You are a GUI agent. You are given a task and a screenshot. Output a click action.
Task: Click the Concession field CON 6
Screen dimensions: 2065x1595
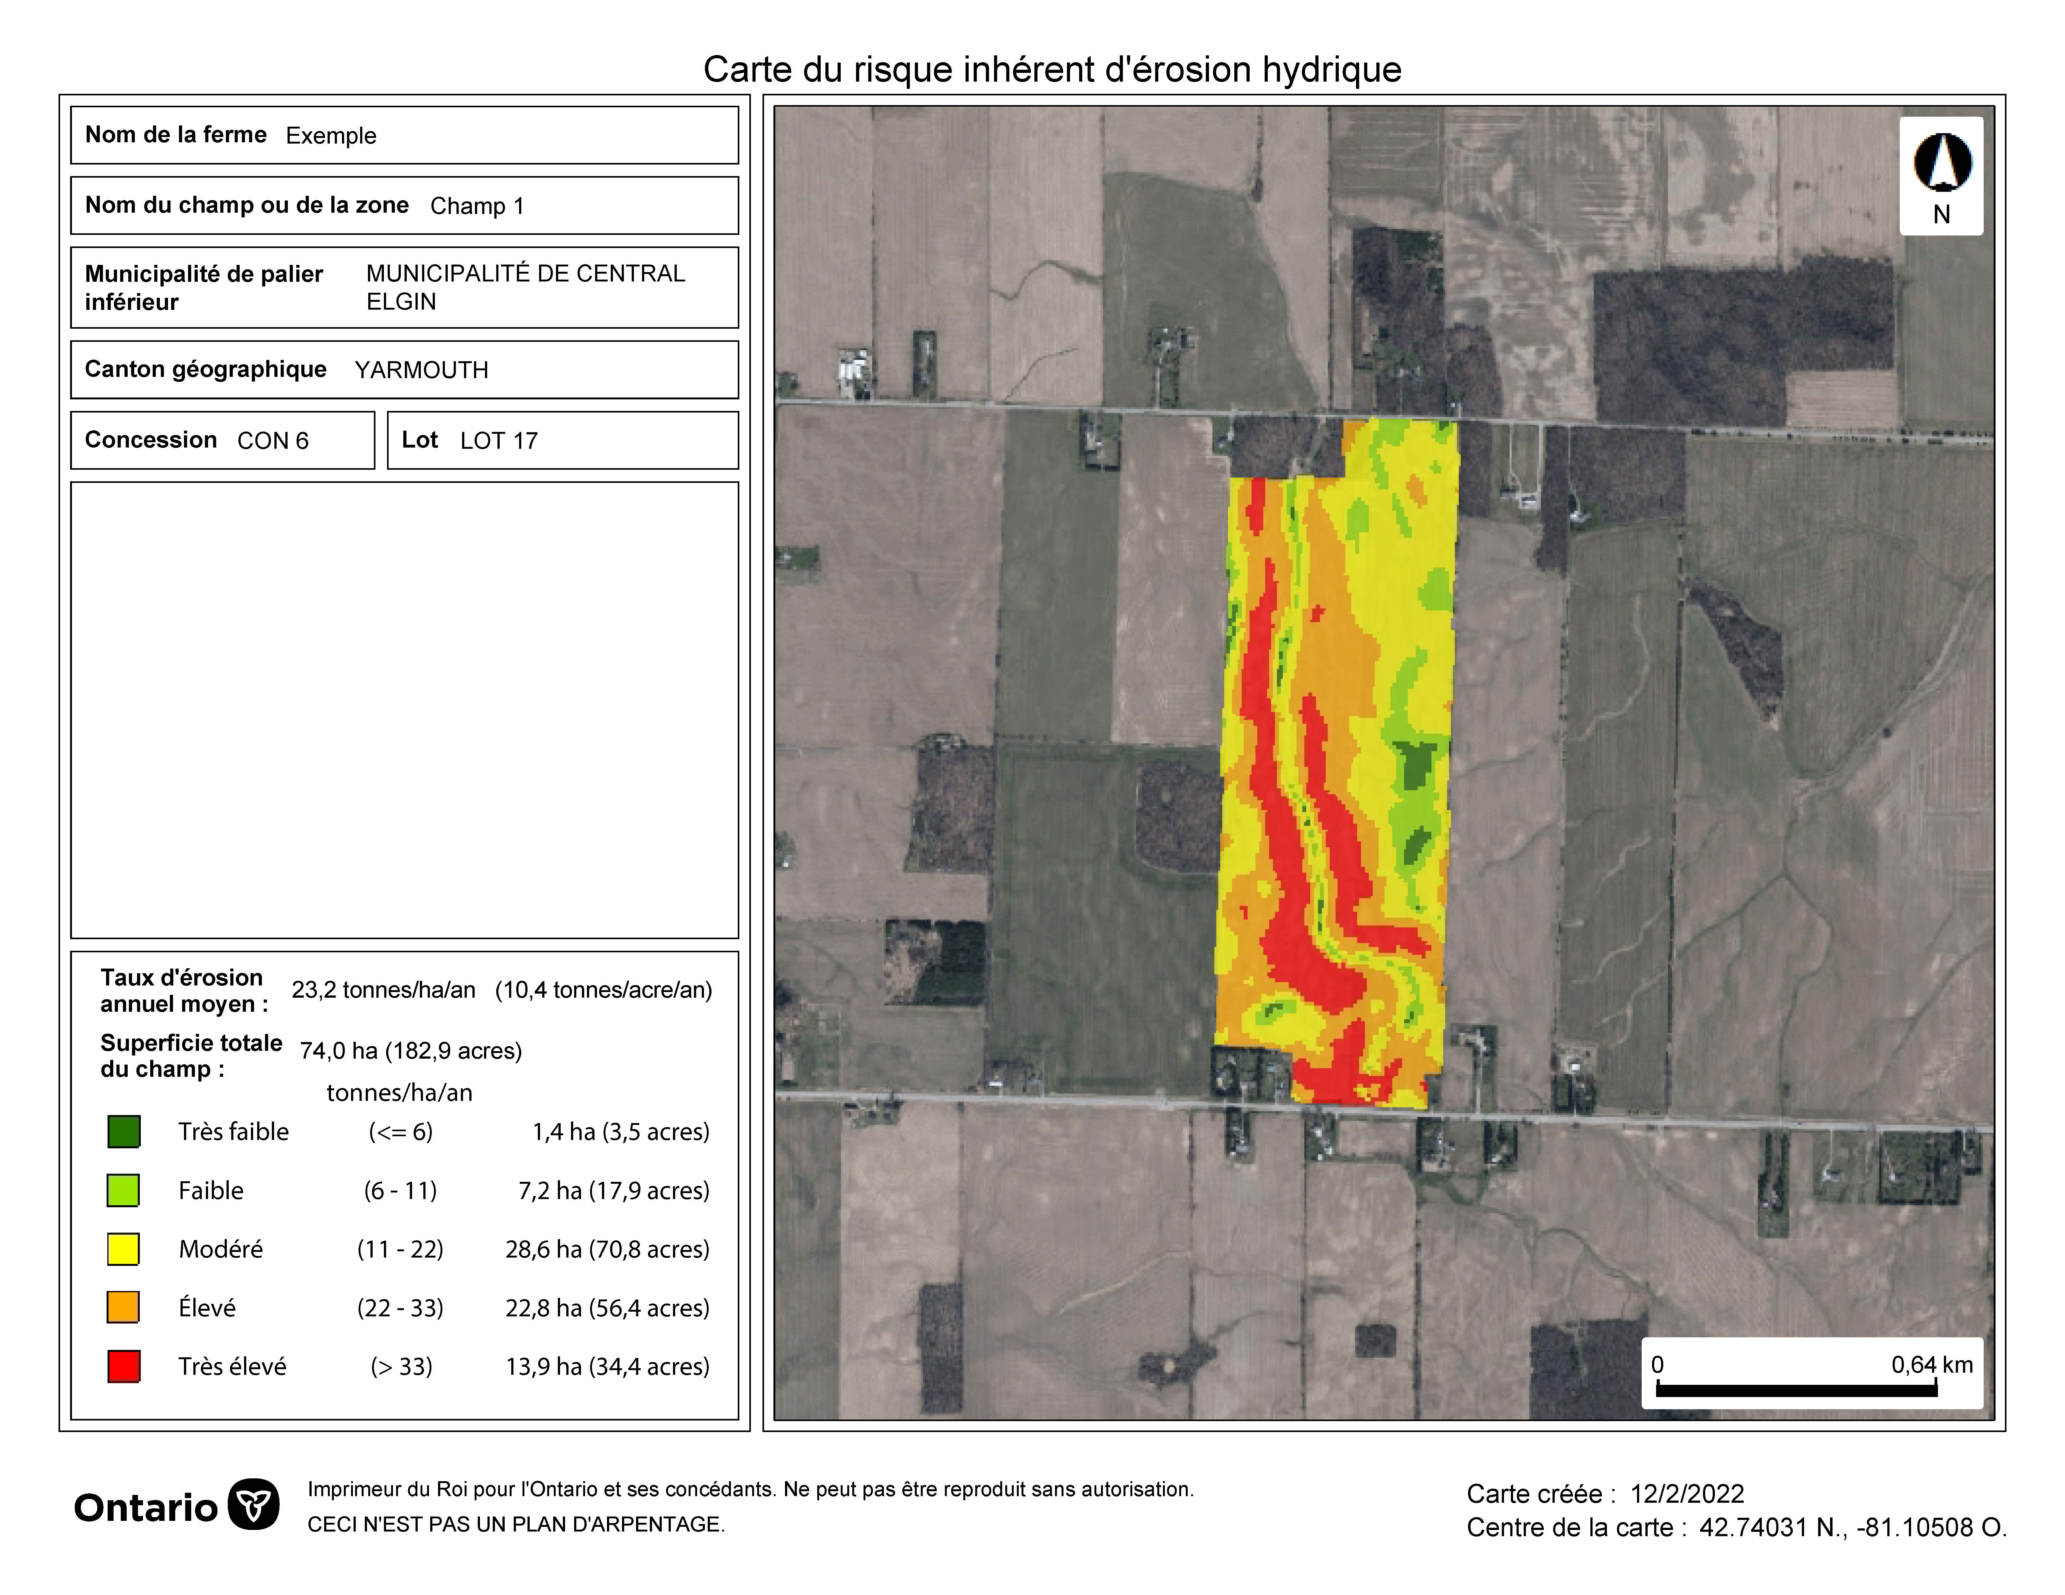223,440
